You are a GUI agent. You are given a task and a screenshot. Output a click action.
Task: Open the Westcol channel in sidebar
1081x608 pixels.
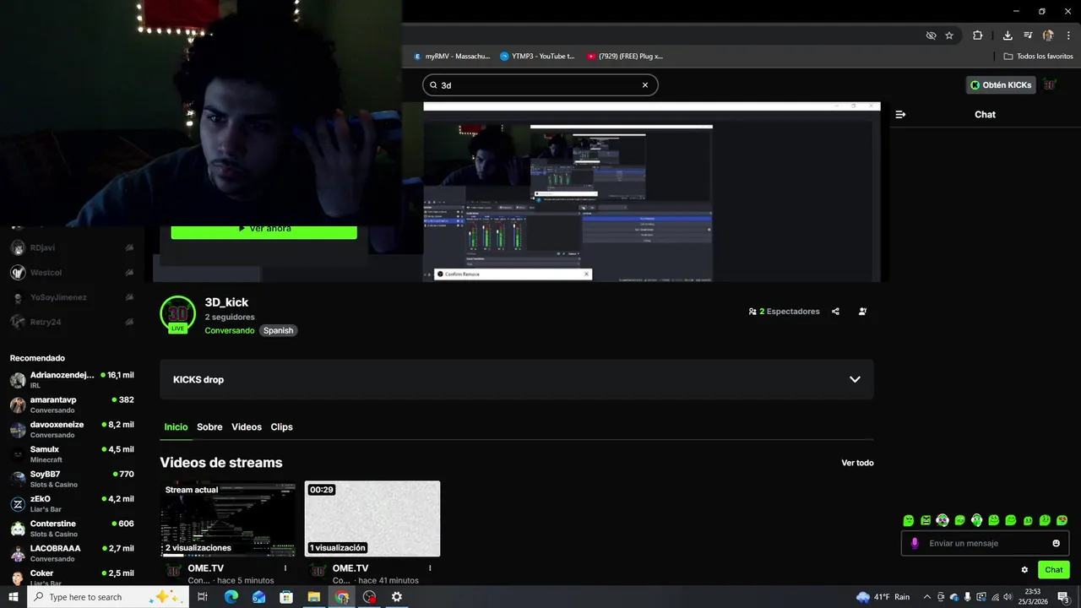click(72, 273)
